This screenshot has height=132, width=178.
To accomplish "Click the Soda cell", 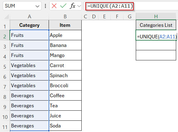I will pyautogui.click(x=65, y=126).
